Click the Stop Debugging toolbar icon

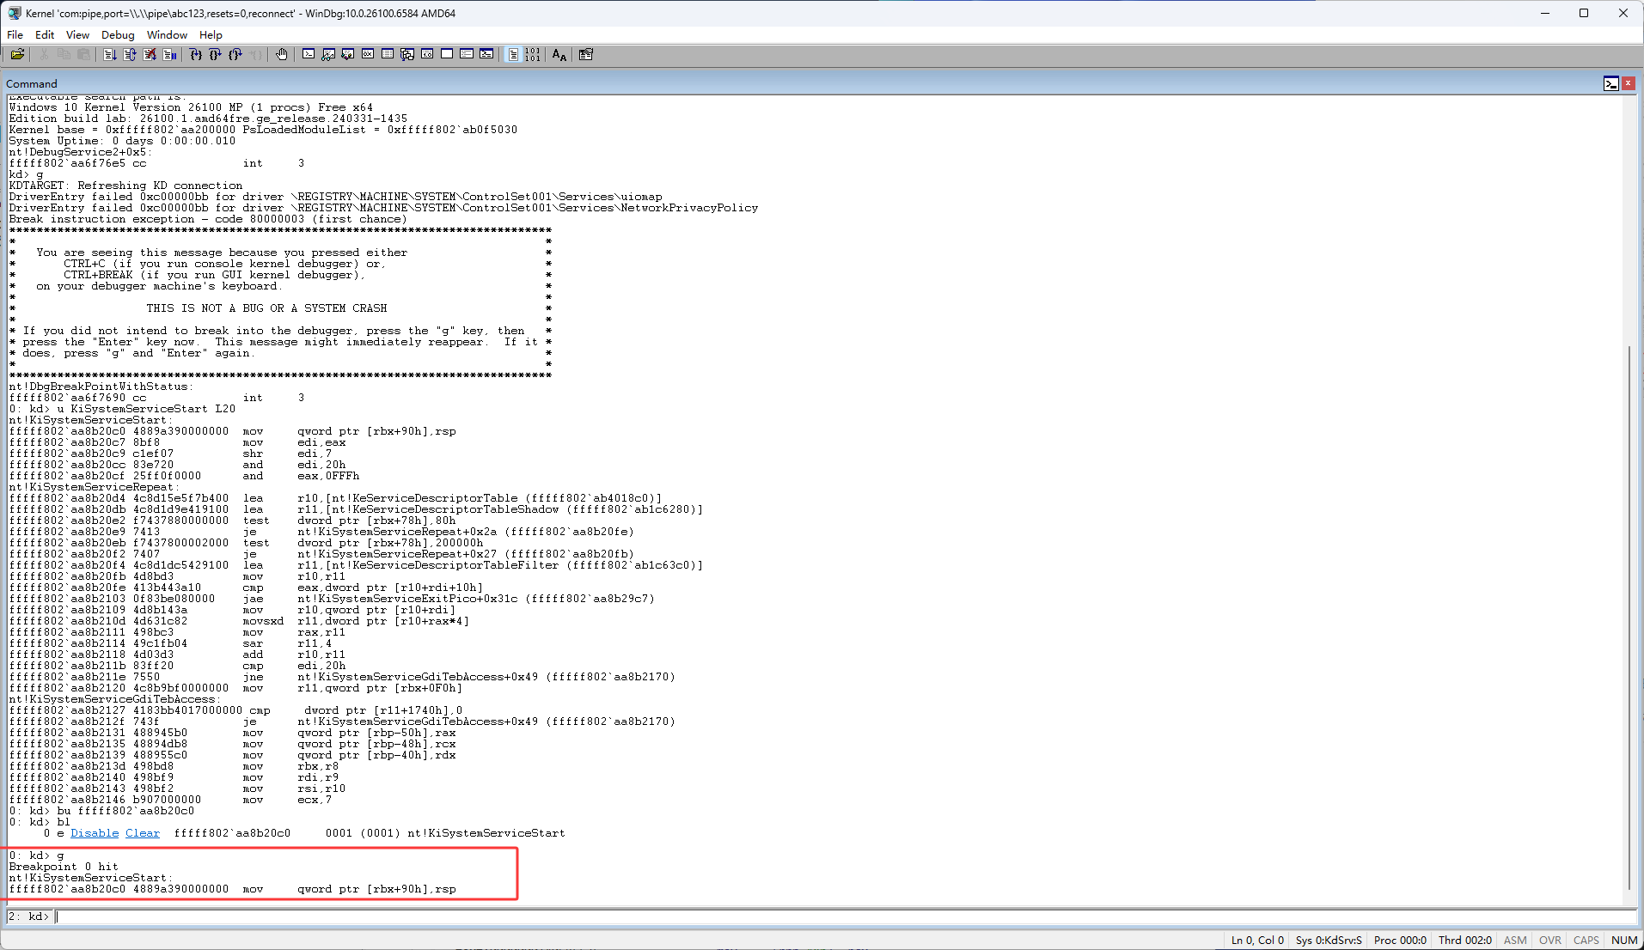coord(150,55)
